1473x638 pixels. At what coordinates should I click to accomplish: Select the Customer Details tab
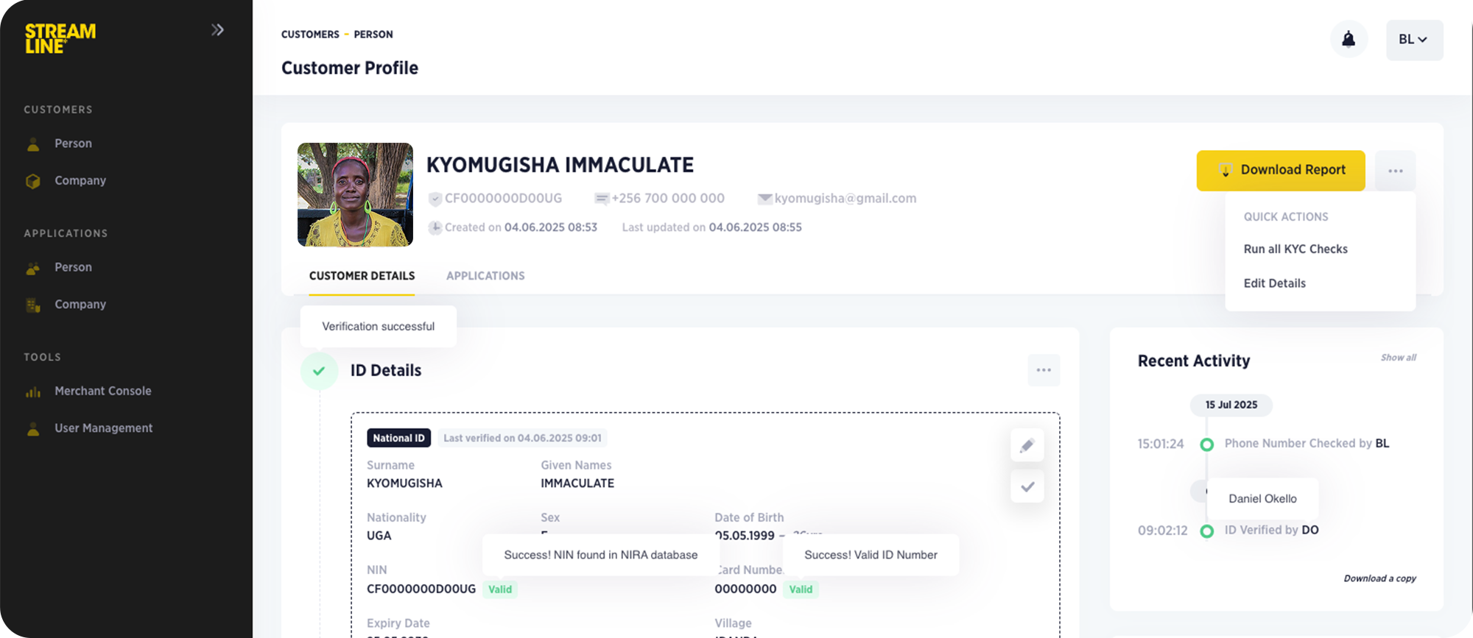tap(362, 276)
